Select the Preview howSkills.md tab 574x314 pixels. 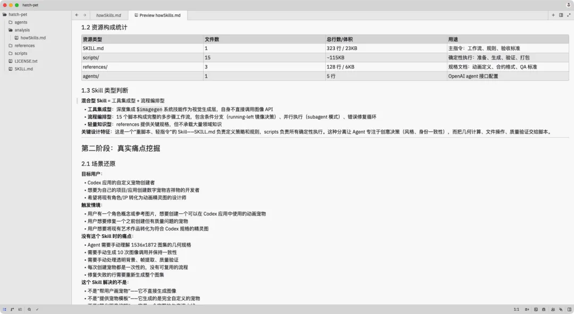tap(158, 15)
